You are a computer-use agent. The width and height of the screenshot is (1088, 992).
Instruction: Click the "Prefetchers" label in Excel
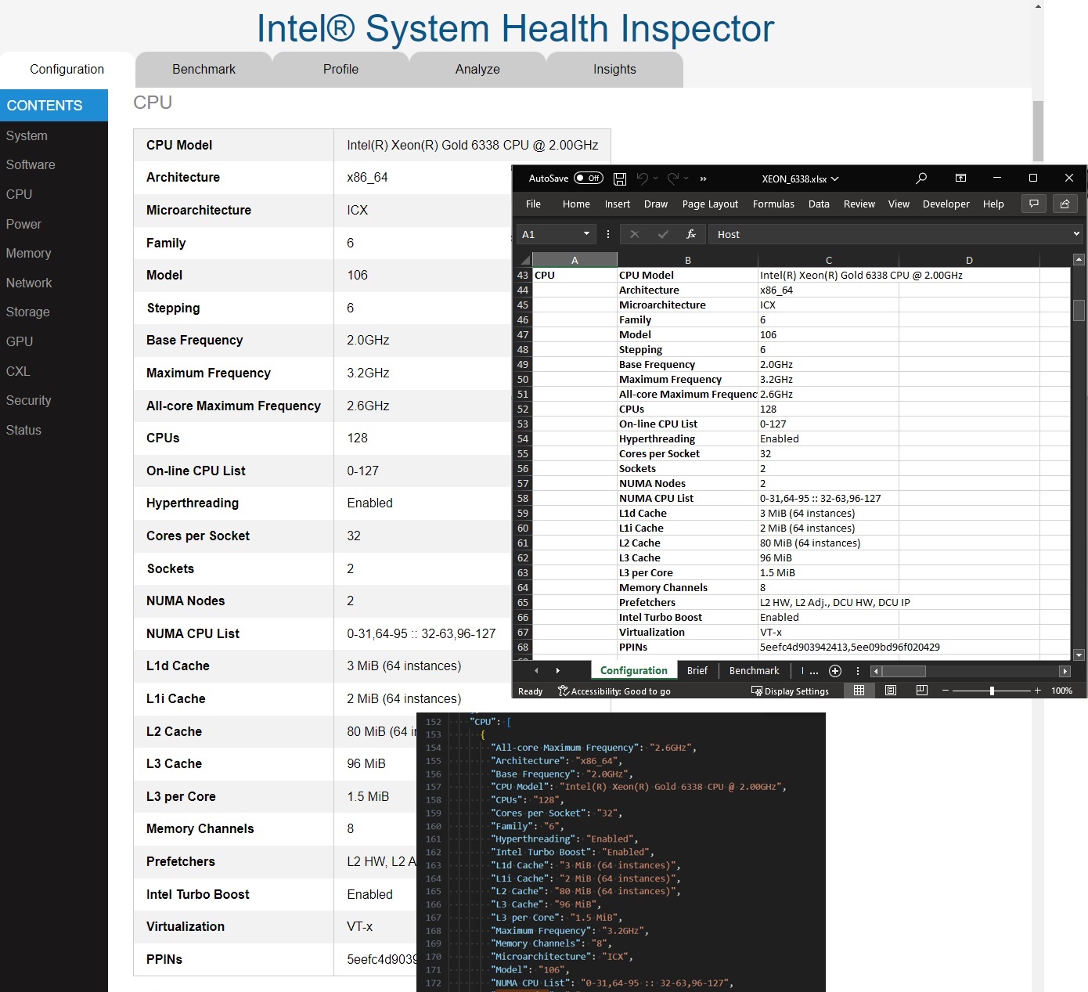click(647, 603)
